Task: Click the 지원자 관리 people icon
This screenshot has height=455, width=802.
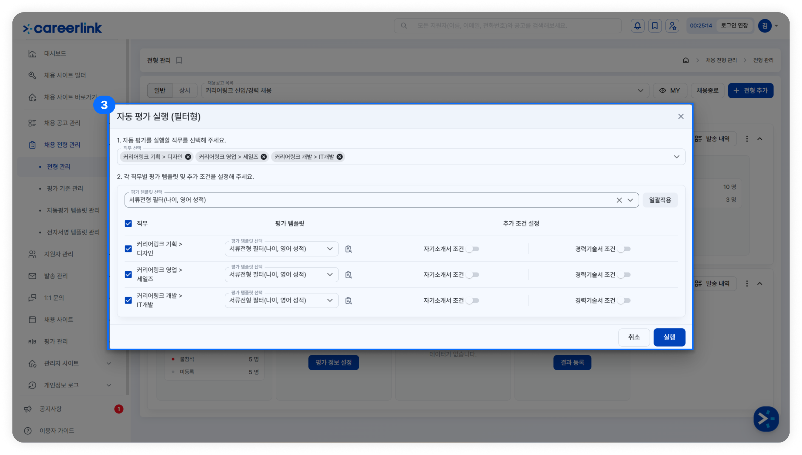Action: click(32, 254)
